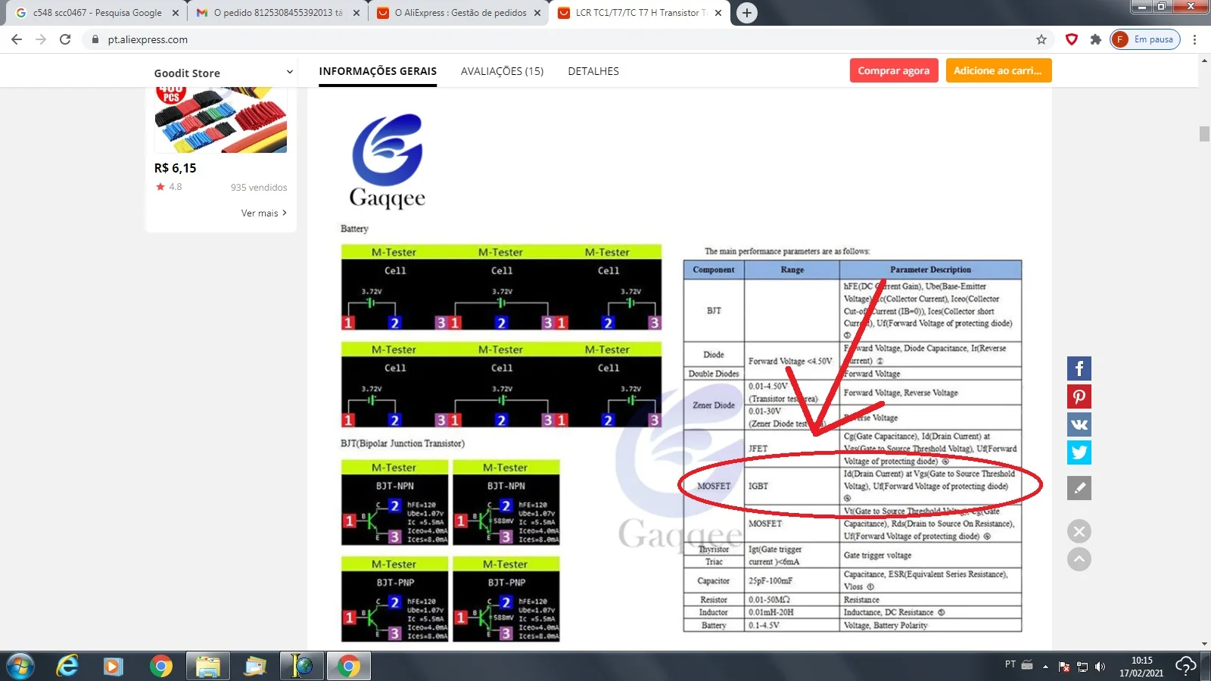Open the heat shrink tubing product thumbnail

click(x=221, y=120)
